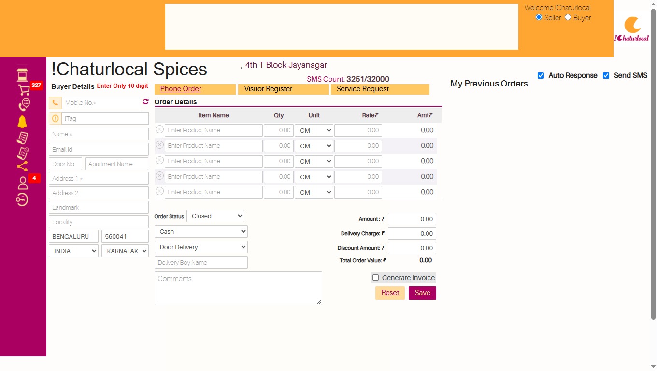Open the notifications bell icon
Image resolution: width=657 pixels, height=371 pixels.
(x=22, y=121)
